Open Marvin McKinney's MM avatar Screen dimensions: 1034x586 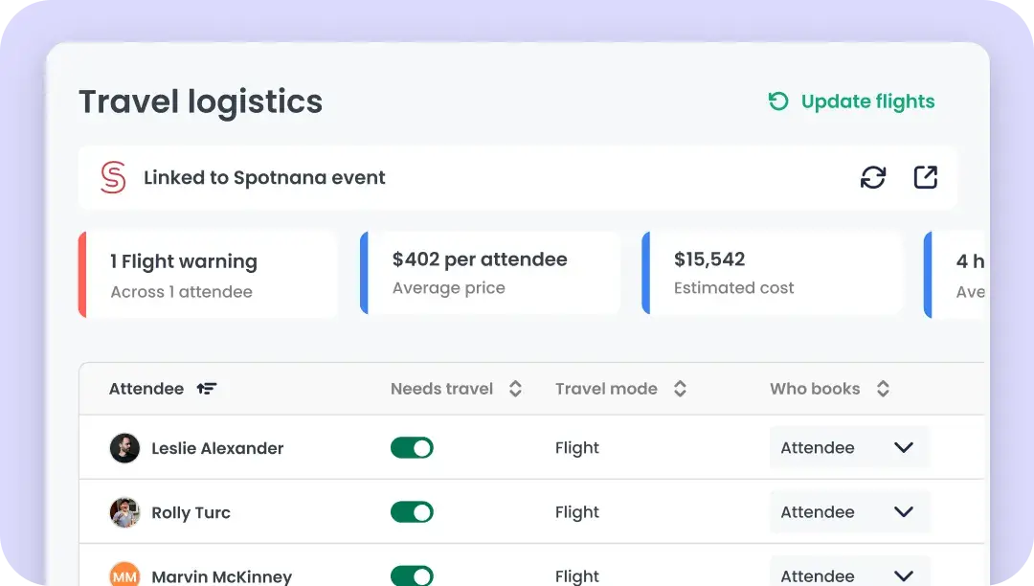pyautogui.click(x=124, y=575)
